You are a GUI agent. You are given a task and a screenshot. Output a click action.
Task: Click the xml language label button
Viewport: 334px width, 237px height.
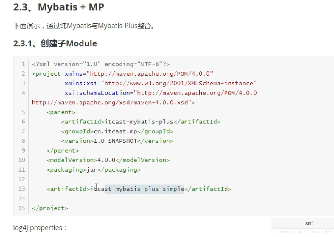point(309,223)
